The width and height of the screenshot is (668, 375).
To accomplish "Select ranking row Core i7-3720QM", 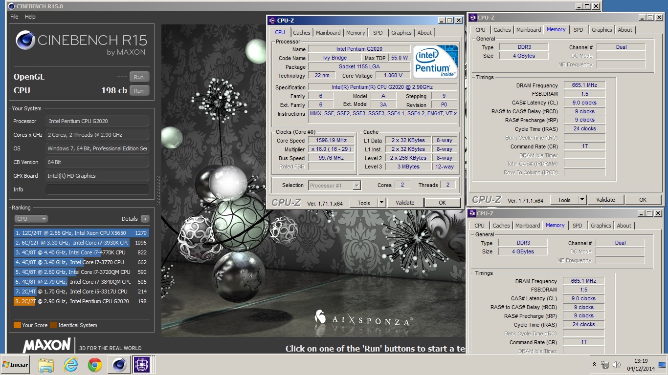I will (x=81, y=272).
